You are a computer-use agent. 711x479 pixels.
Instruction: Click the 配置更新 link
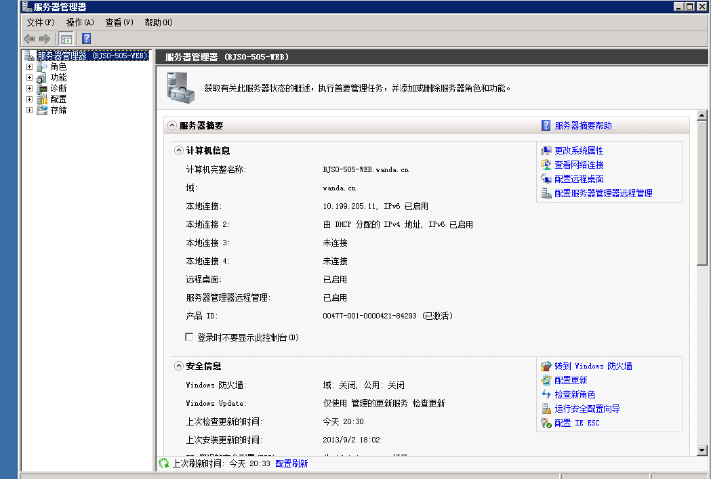click(571, 380)
